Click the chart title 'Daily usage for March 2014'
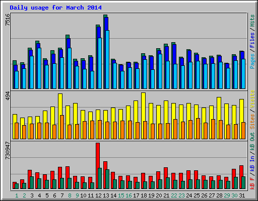 [55, 8]
